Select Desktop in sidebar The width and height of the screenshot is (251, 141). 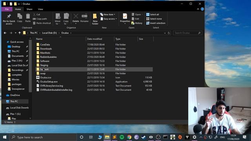pyautogui.click(x=16, y=47)
